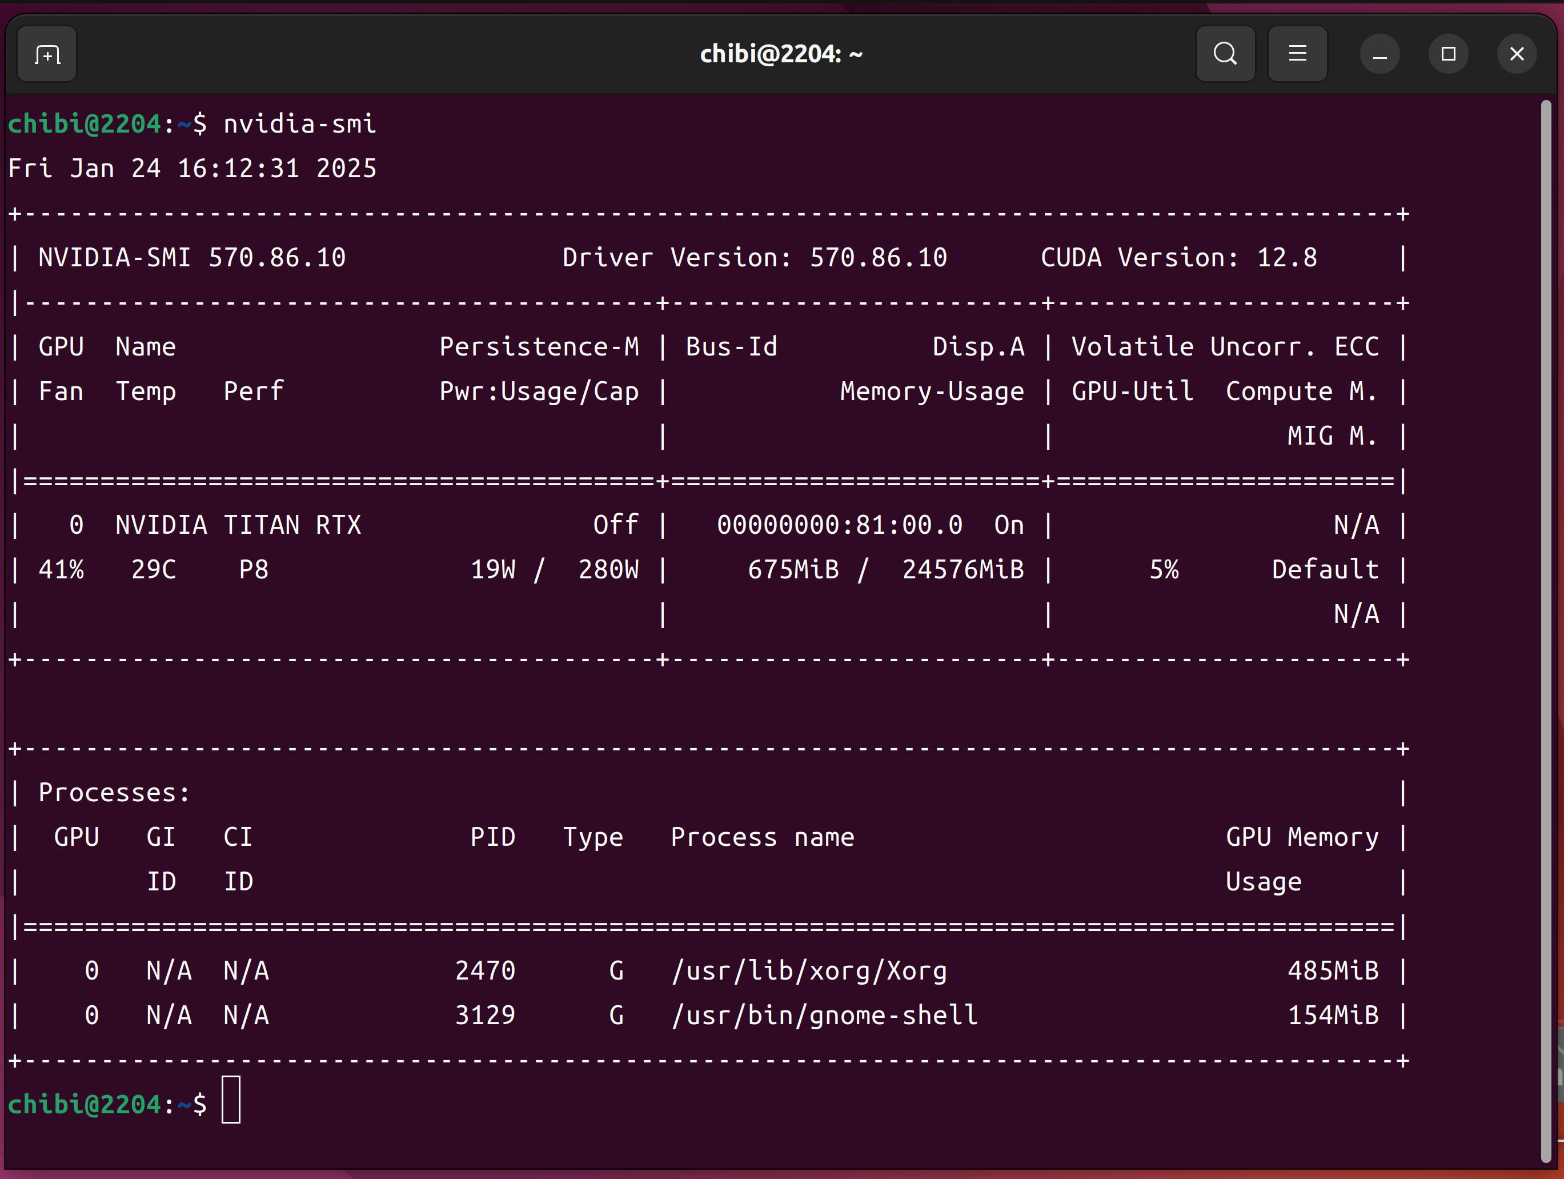Click the date line Fri Jan 24
Image resolution: width=1564 pixels, height=1179 pixels.
coord(191,169)
